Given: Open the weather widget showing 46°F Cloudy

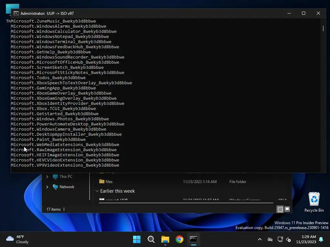Looking at the screenshot, I should pos(17,239).
